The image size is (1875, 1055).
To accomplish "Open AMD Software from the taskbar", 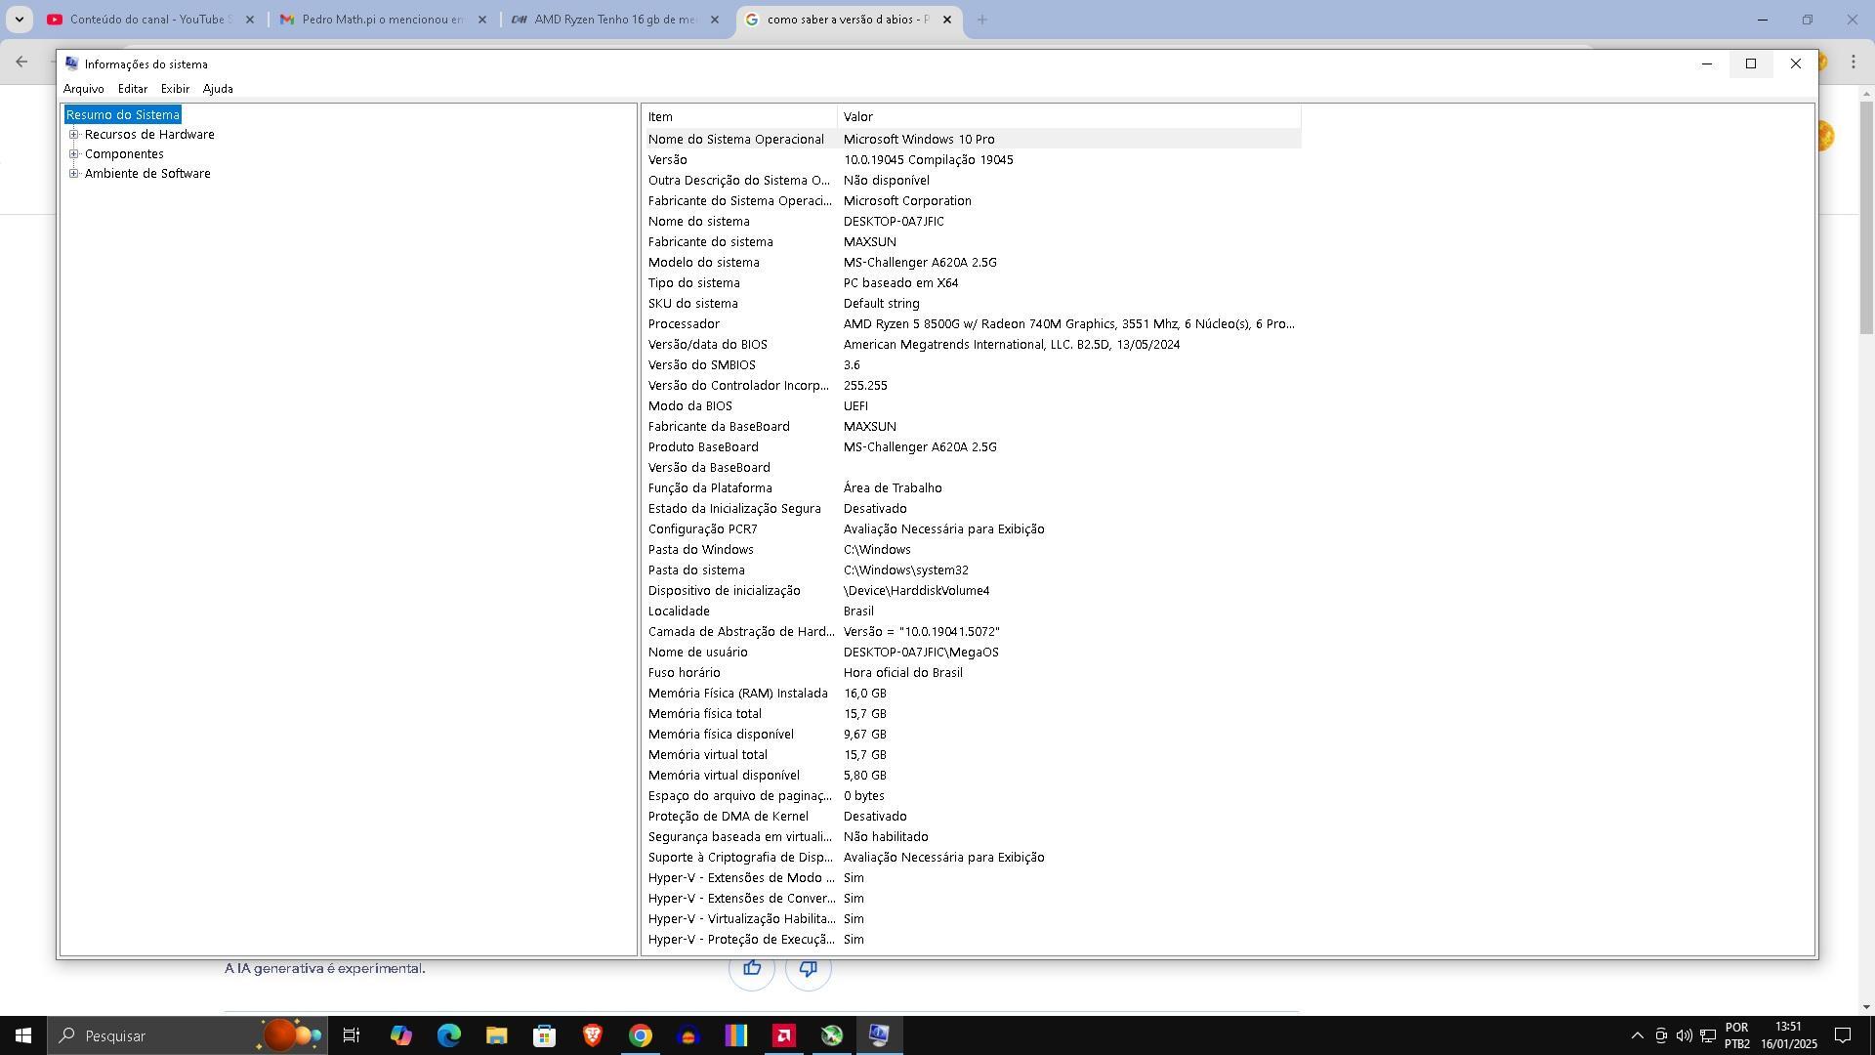I will (783, 1035).
